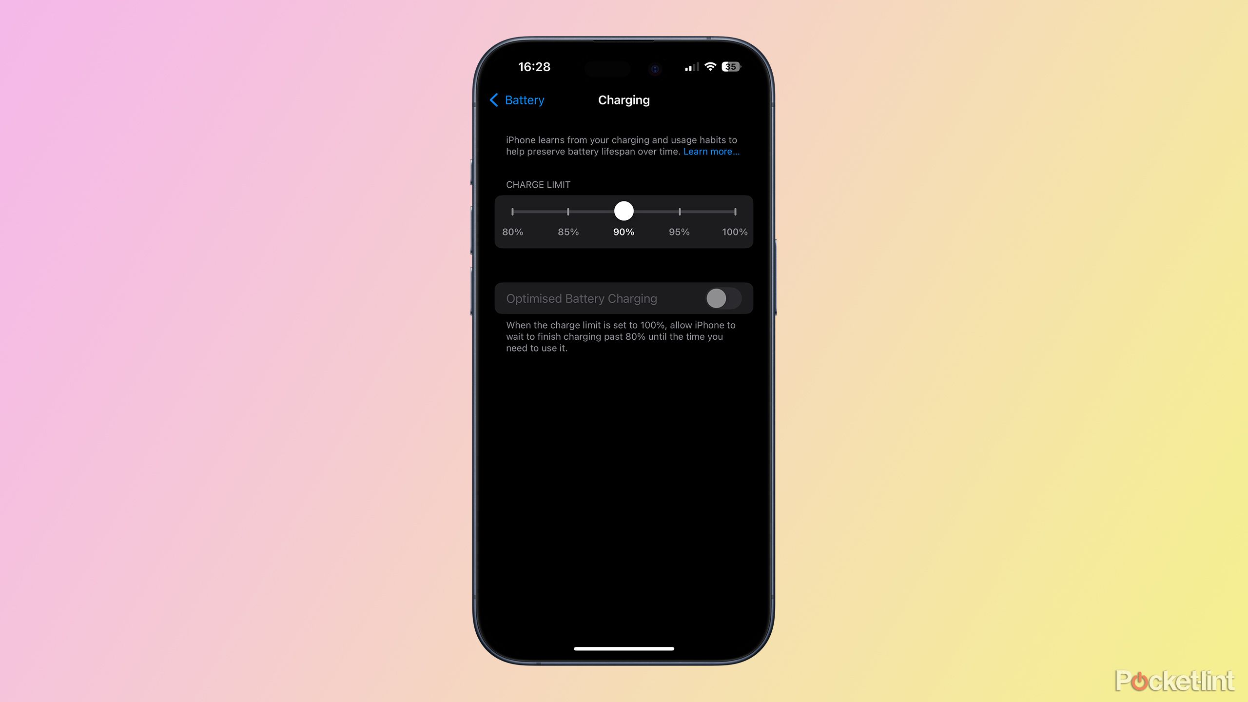The width and height of the screenshot is (1248, 702).
Task: Tap the screen recording indicator icon
Action: pos(653,68)
